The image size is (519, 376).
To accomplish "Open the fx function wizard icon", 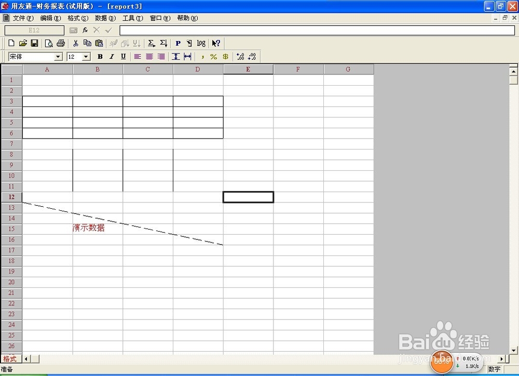I will [x=85, y=30].
